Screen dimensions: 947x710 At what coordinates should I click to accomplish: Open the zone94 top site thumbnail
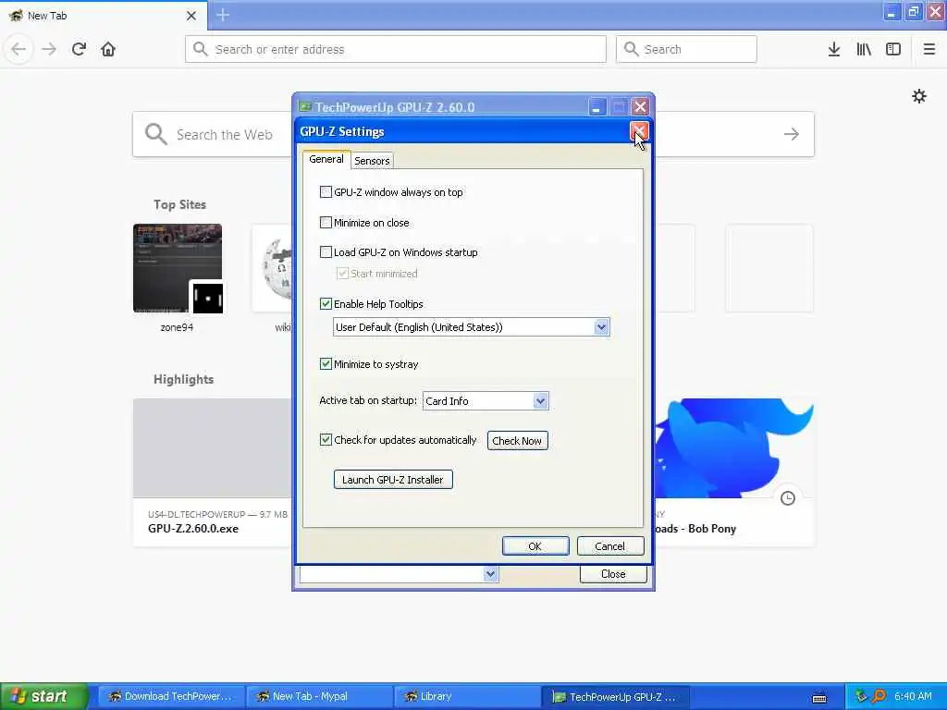[178, 269]
